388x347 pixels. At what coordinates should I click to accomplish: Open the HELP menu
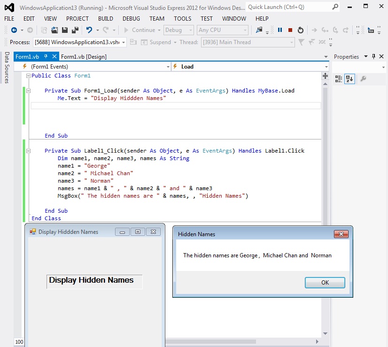click(x=262, y=19)
